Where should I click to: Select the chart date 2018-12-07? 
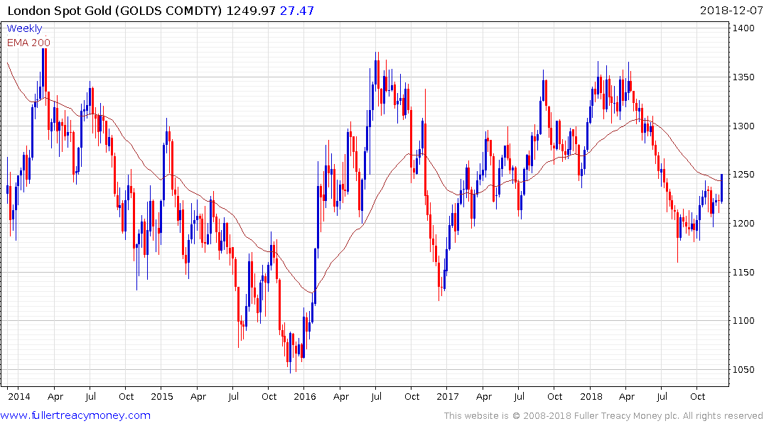[731, 11]
